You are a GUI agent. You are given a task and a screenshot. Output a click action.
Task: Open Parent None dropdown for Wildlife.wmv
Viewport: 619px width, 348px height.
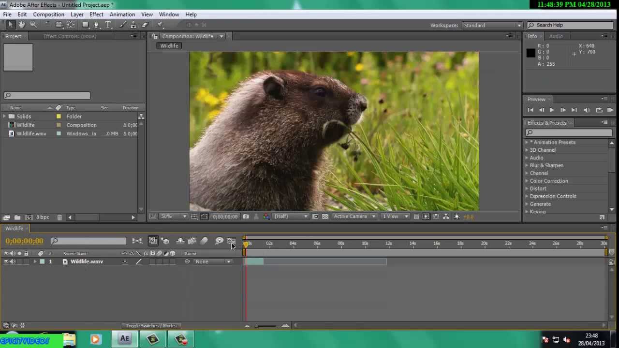[x=212, y=261]
